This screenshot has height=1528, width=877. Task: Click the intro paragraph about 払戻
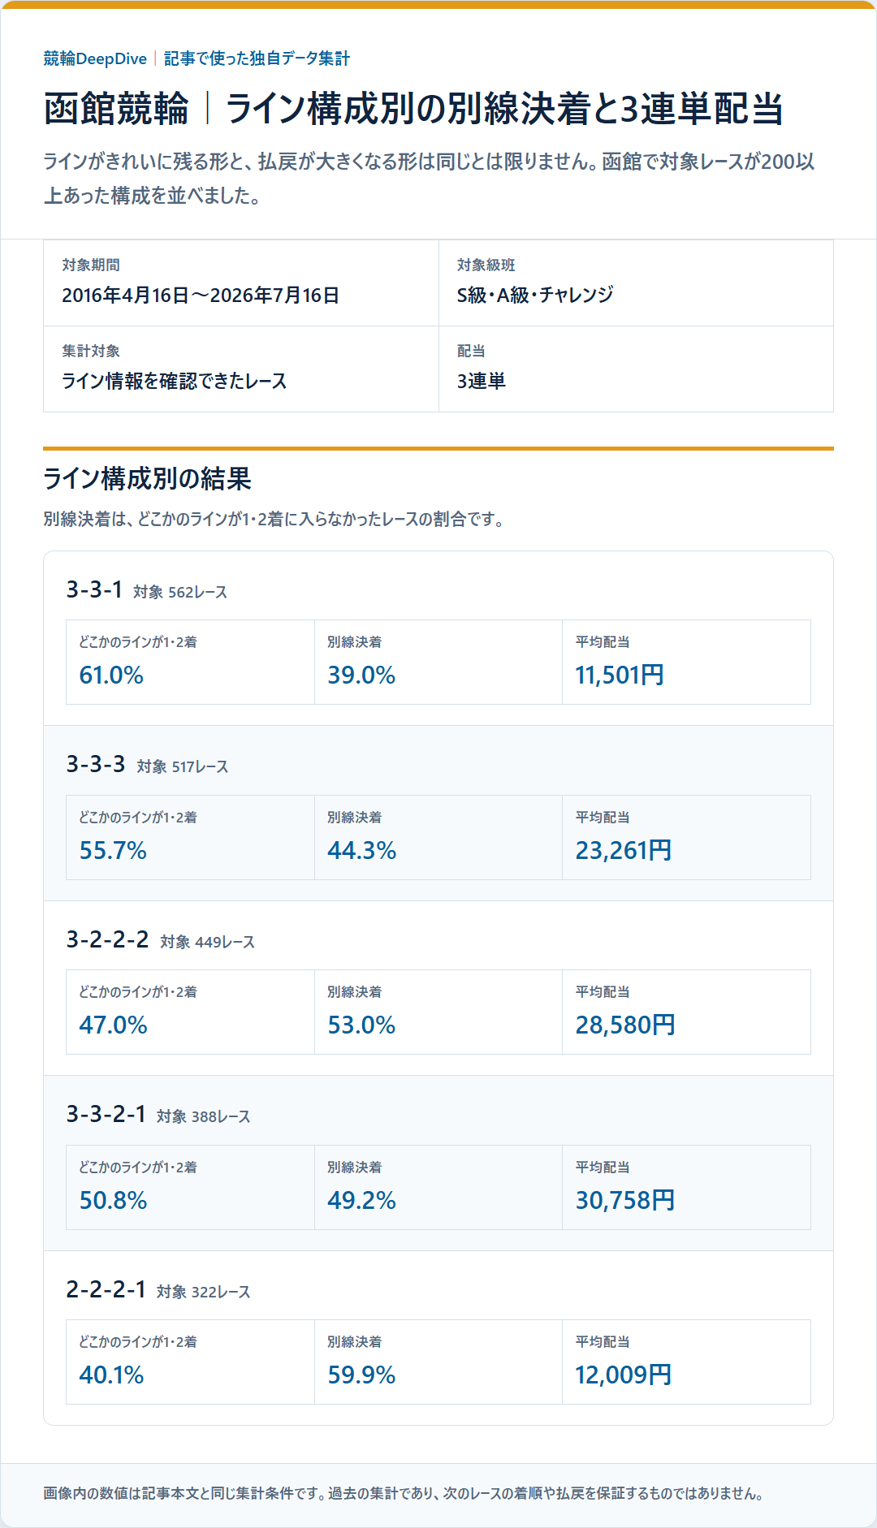[430, 179]
